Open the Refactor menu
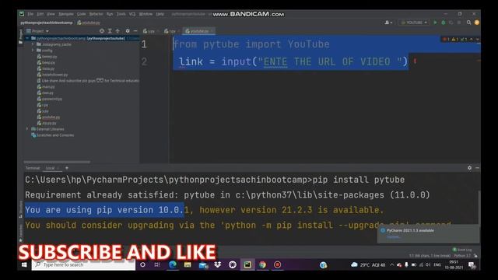Viewport: 498px width, 280px height. pos(96,14)
